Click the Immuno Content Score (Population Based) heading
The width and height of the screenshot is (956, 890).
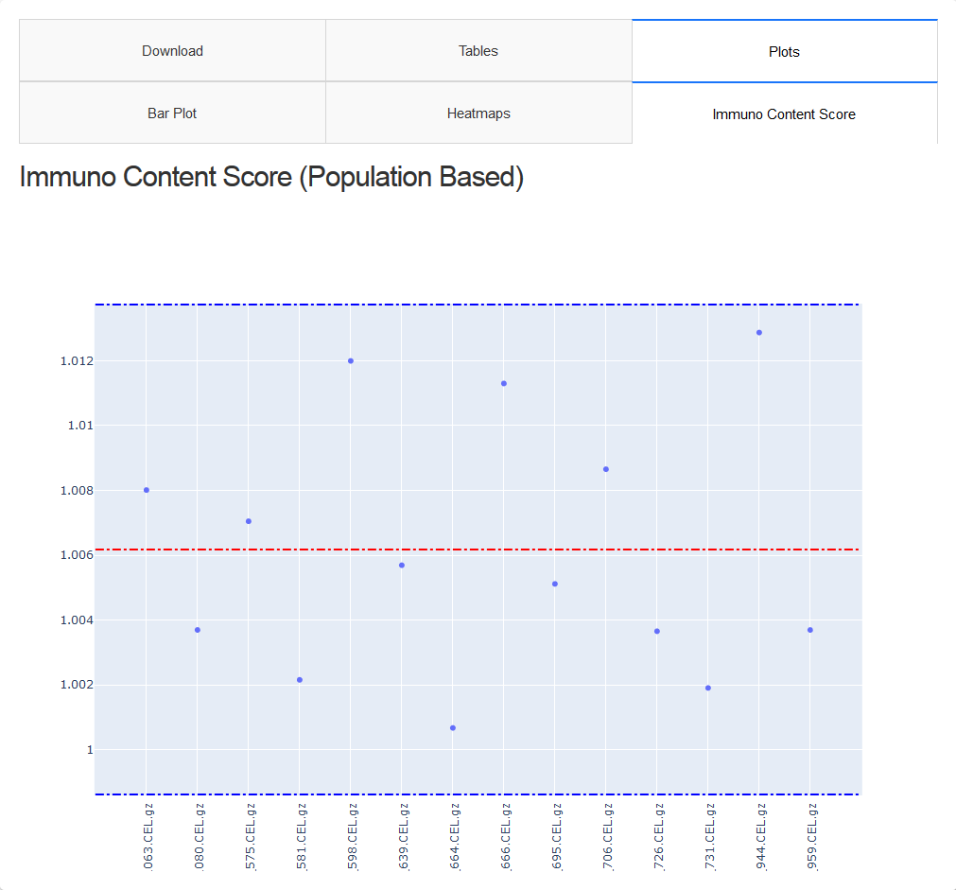[272, 177]
